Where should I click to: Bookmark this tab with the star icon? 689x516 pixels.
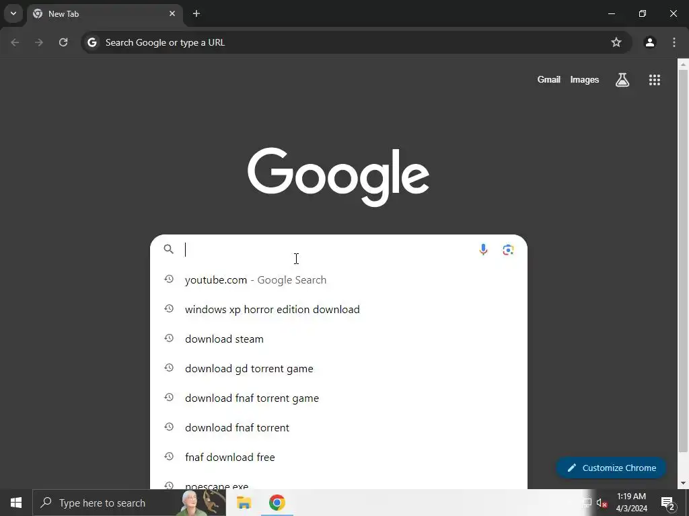(616, 42)
